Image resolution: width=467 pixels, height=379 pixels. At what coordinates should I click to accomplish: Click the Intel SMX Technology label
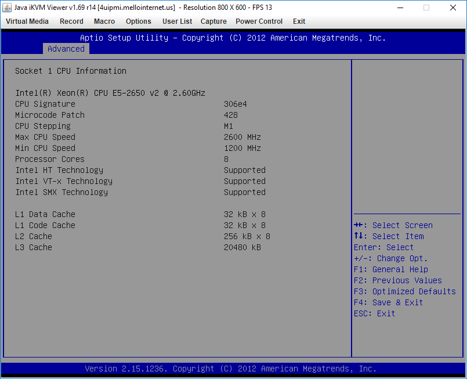(61, 192)
